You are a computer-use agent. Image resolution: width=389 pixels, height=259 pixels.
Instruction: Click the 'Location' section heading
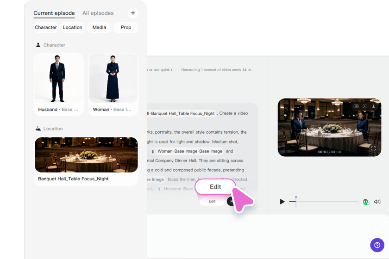[x=53, y=129]
